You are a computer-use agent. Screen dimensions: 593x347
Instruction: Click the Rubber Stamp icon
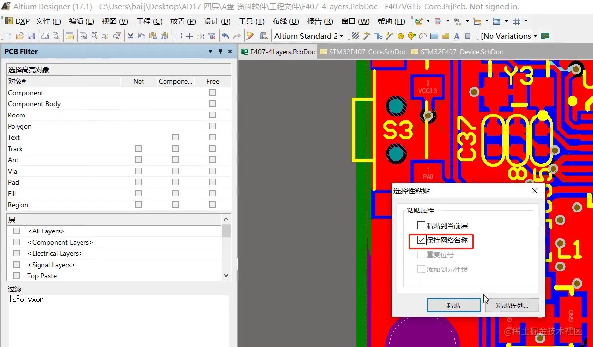[x=164, y=36]
